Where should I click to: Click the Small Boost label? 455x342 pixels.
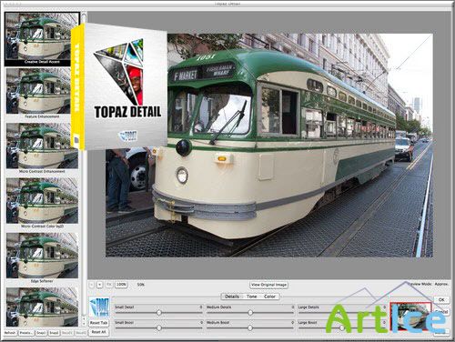click(124, 323)
